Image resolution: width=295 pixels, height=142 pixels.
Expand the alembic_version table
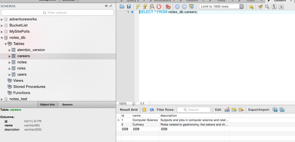pyautogui.click(x=10, y=50)
